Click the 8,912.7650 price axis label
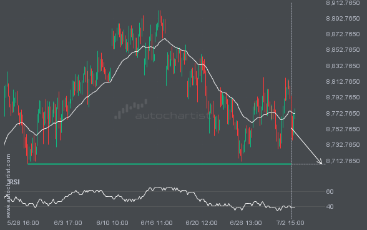This screenshot has height=230, width=367. pos(343,3)
